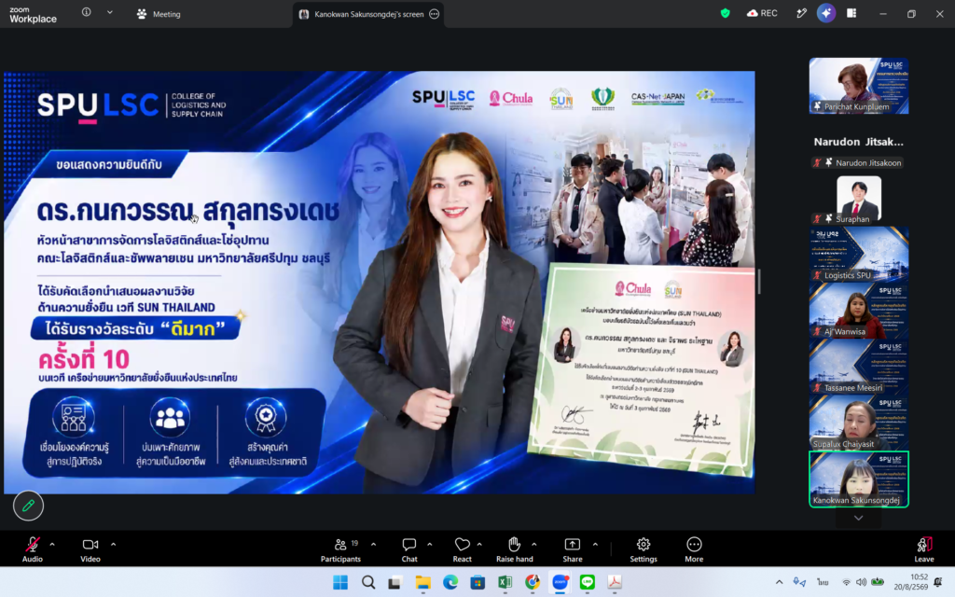The width and height of the screenshot is (955, 597).
Task: Open Windows Start menu
Action: pyautogui.click(x=340, y=582)
